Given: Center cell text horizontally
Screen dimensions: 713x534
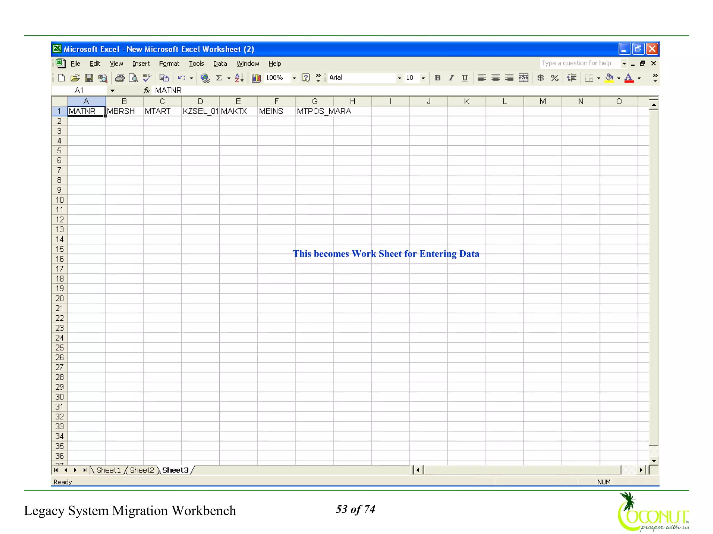Looking at the screenshot, I should pos(495,78).
